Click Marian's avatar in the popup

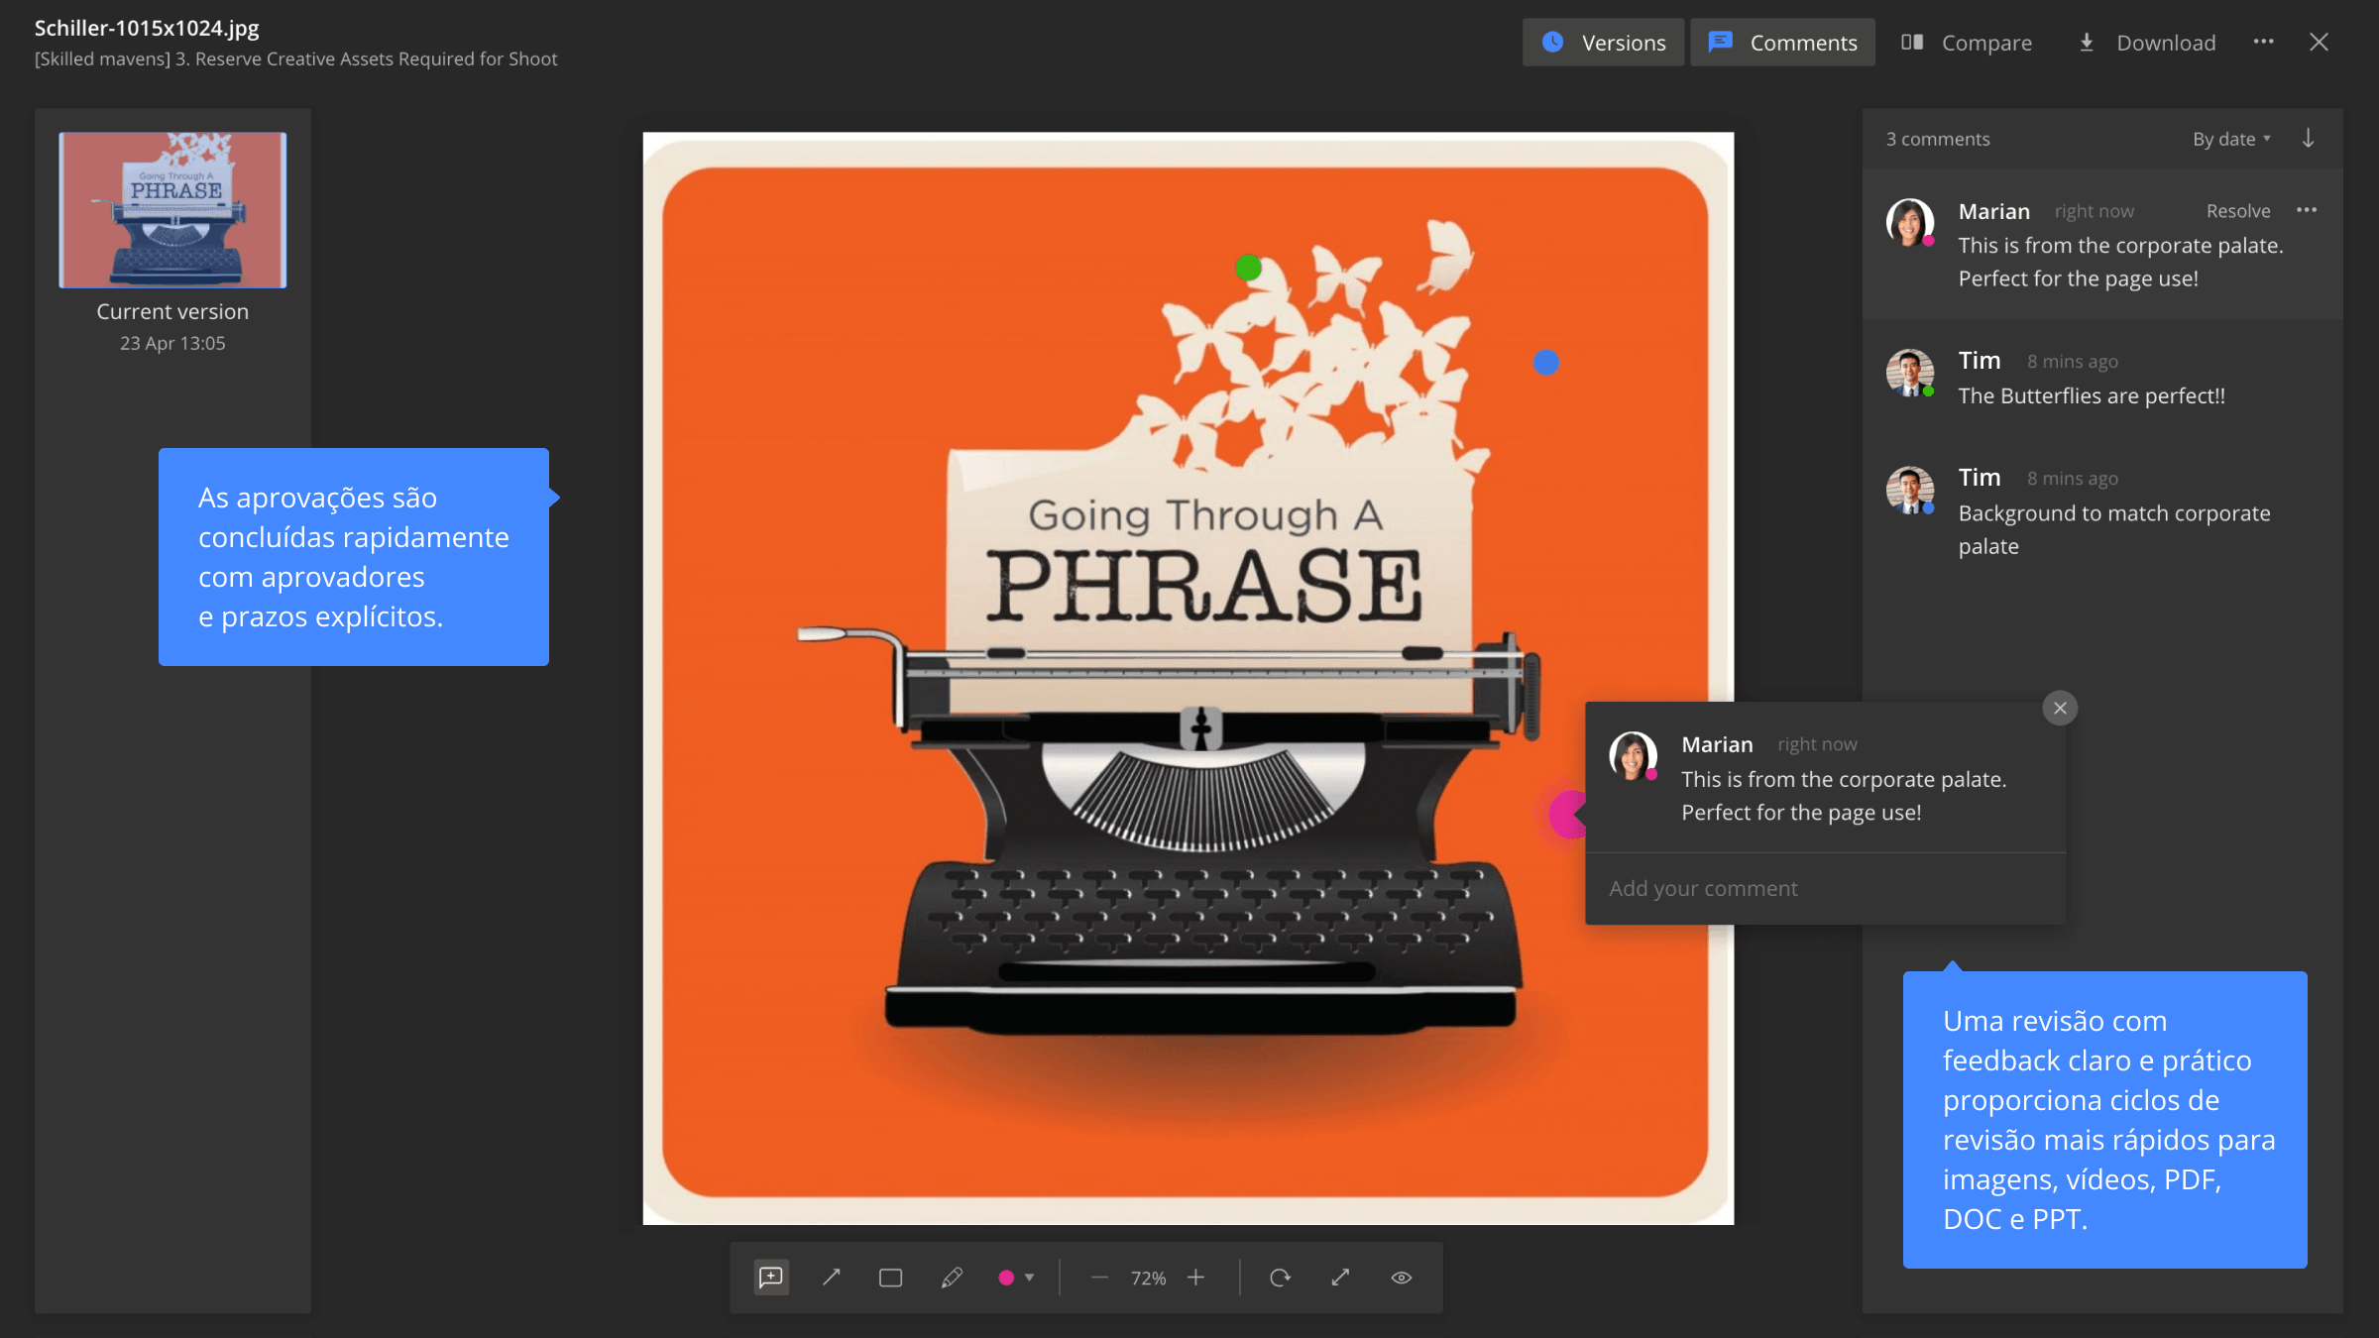(x=1634, y=756)
